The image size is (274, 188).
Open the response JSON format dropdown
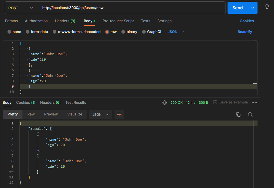100,115
